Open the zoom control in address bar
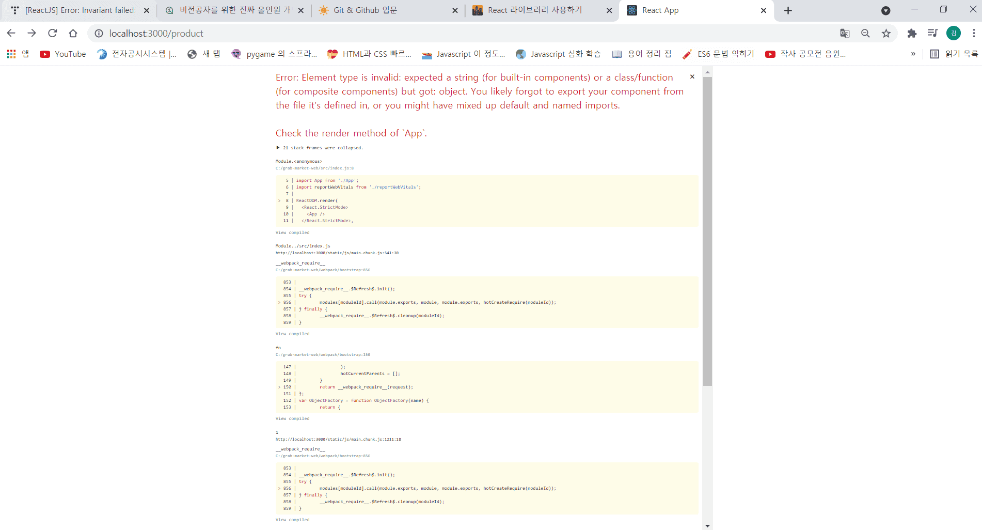982x530 pixels. pos(865,34)
